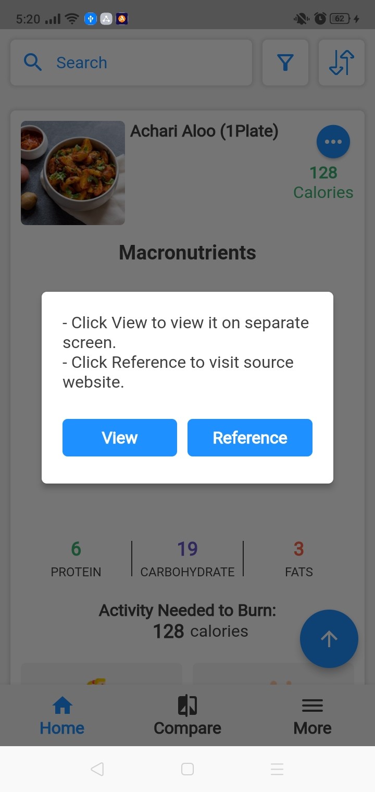Tap the Achari Aloo dish thumbnail
Image resolution: width=375 pixels, height=792 pixels.
(73, 173)
